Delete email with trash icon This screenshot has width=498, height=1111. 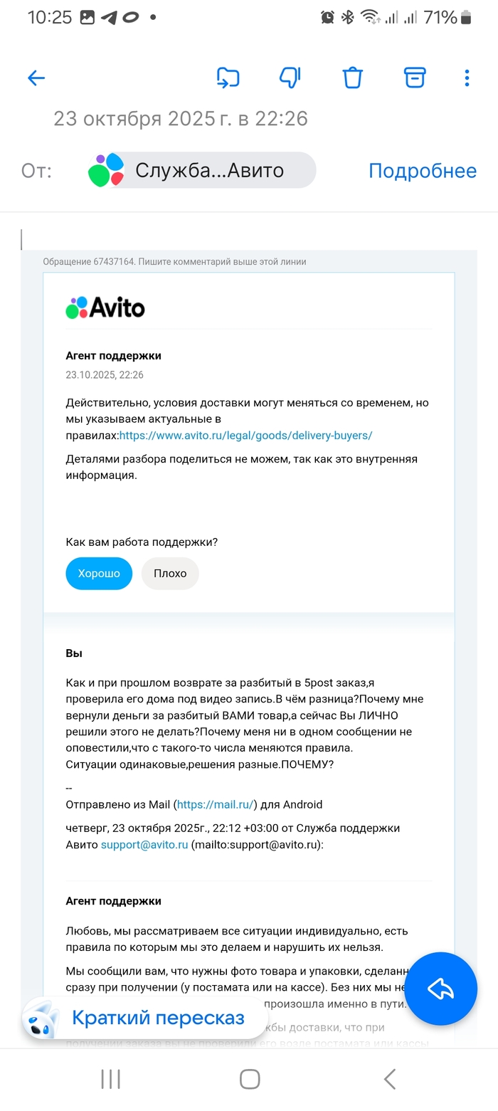353,78
